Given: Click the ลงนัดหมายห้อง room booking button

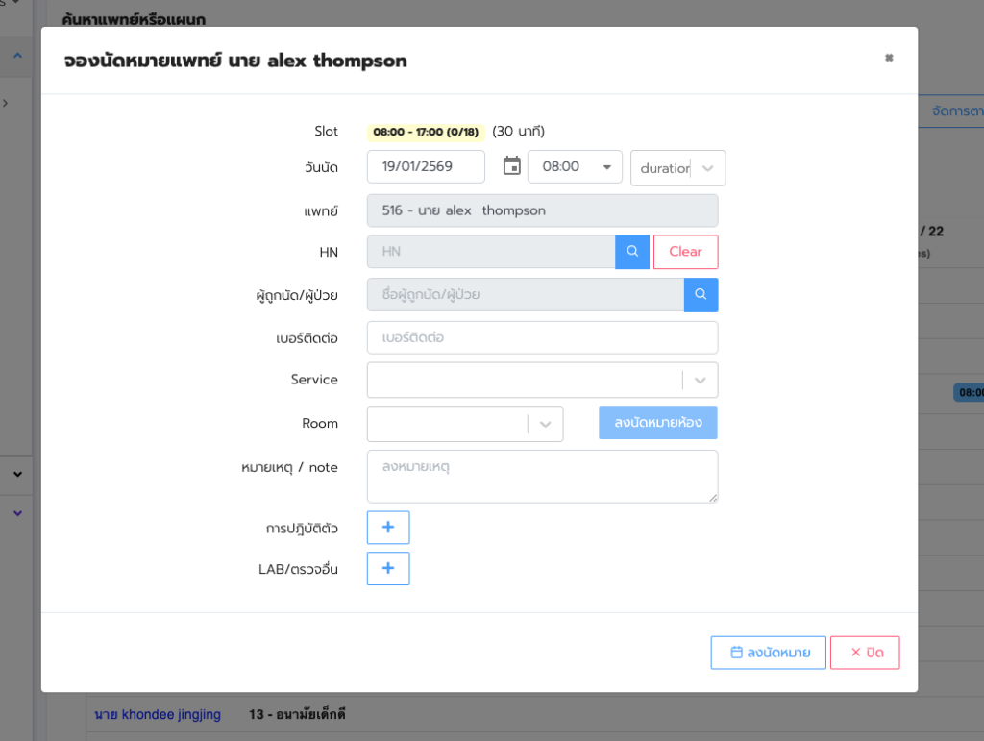Looking at the screenshot, I should pos(657,423).
